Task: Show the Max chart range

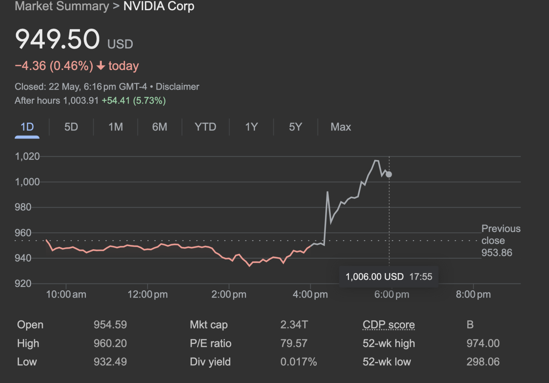Action: [x=341, y=127]
